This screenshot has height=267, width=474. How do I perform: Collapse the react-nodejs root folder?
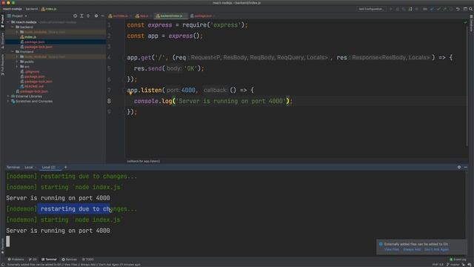(8, 22)
